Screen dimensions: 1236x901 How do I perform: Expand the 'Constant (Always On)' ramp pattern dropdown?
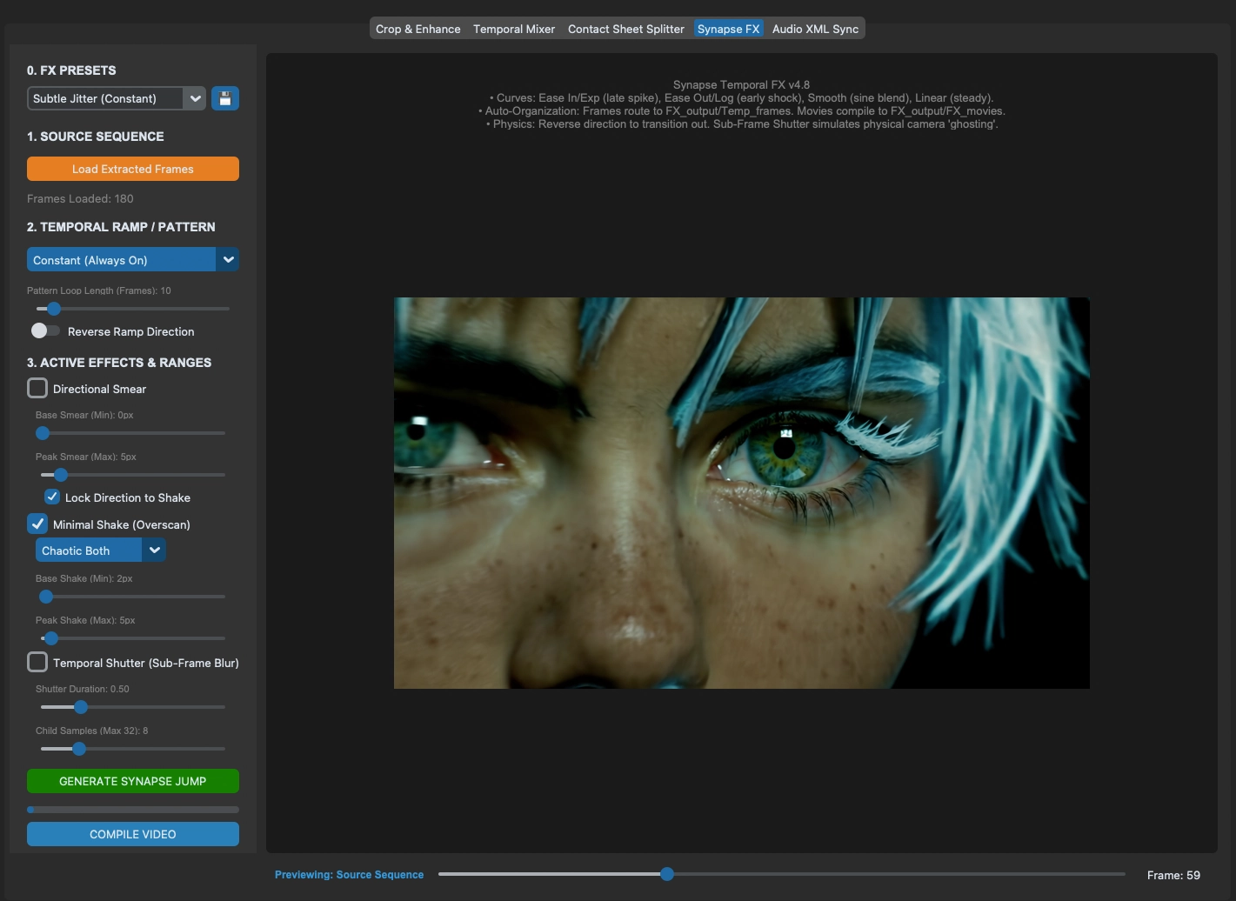tap(133, 260)
